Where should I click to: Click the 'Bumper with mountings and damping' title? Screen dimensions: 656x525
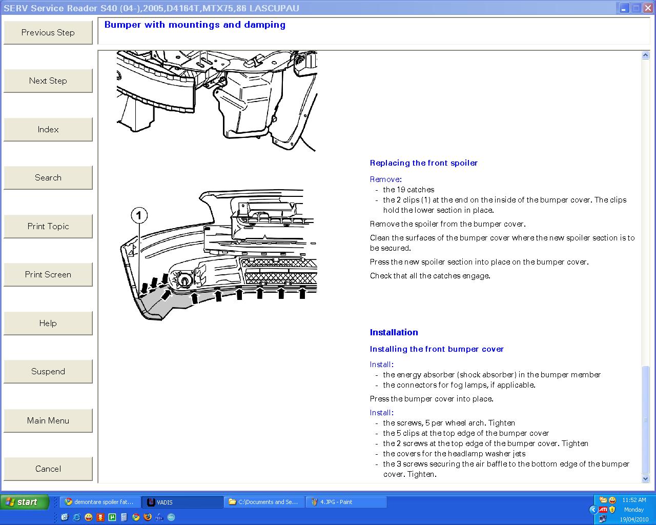point(195,25)
